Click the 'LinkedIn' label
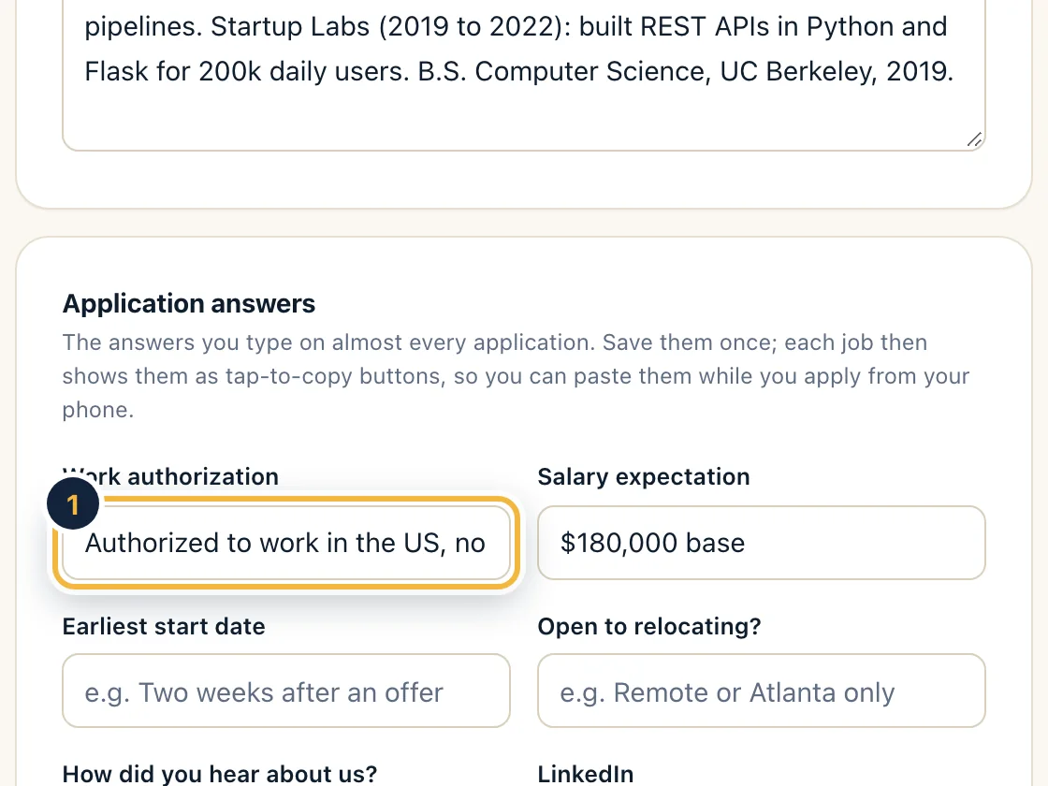 click(586, 774)
